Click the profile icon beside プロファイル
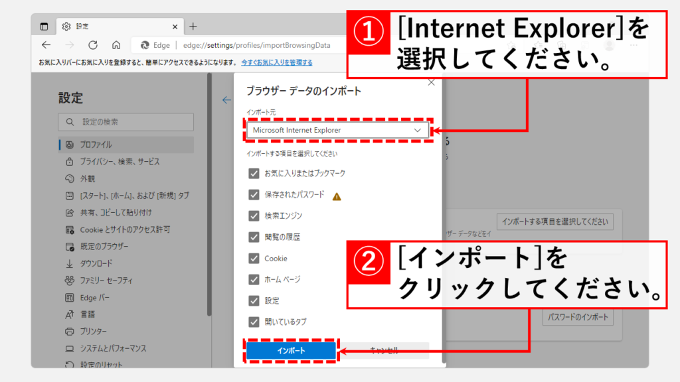This screenshot has width=680, height=382. [x=69, y=145]
